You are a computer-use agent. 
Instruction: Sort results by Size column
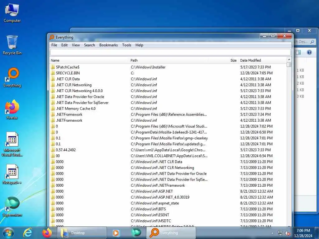(x=223, y=60)
